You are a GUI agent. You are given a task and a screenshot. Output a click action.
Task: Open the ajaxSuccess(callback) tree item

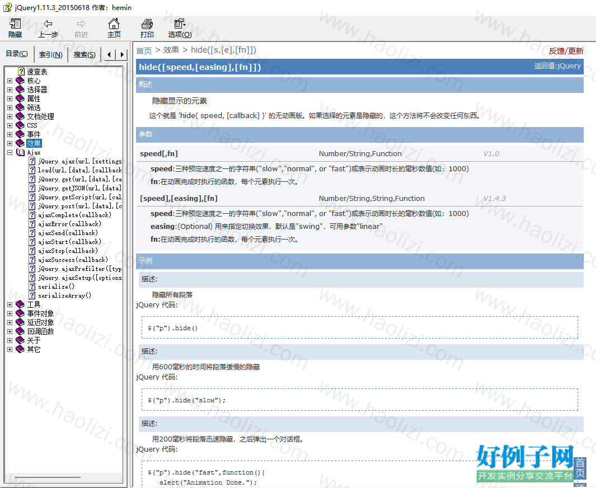pyautogui.click(x=73, y=260)
